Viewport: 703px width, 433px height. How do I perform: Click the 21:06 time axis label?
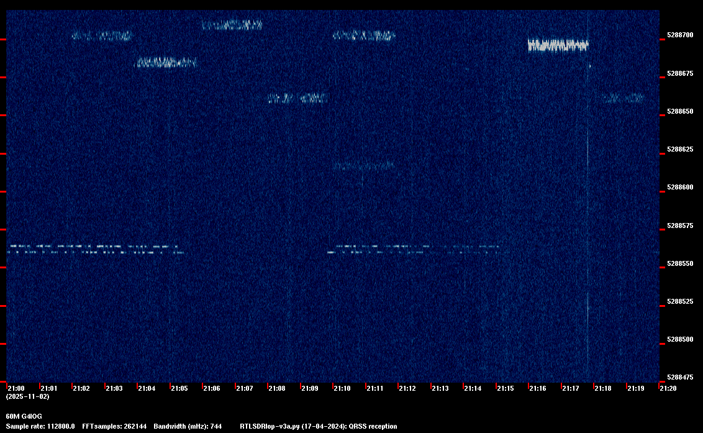click(x=212, y=388)
